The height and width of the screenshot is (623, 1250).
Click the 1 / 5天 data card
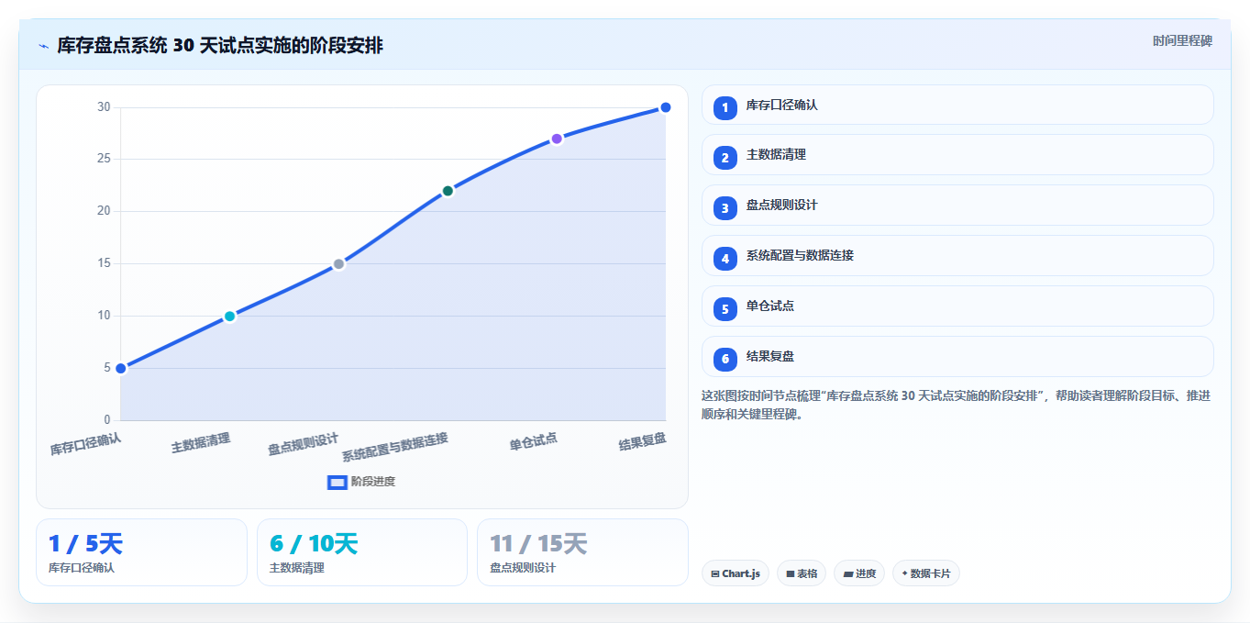click(141, 552)
